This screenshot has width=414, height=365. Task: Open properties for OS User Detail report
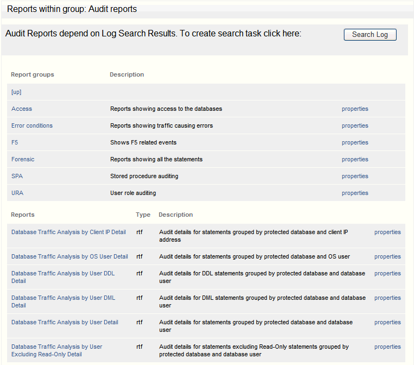pyautogui.click(x=387, y=256)
